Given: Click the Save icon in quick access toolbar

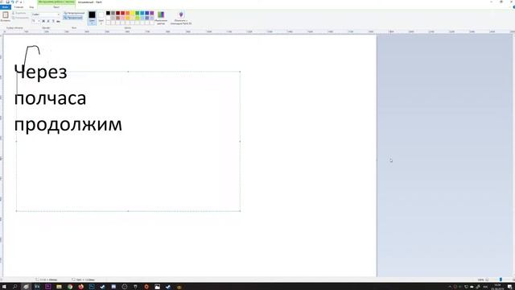Looking at the screenshot, I should pos(7,2).
